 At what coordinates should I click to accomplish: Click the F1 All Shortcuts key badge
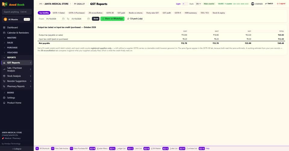[x=37, y=148]
